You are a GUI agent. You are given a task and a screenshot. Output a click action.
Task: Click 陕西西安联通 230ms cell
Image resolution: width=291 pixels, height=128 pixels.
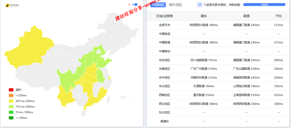click(x=246, y=104)
